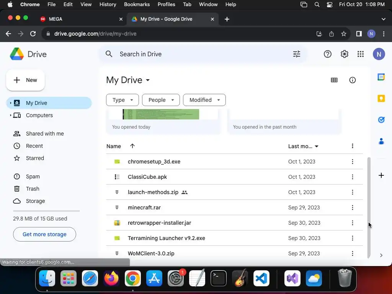The height and width of the screenshot is (294, 392).
Task: Reverse sort direction arrow next to Name
Action: tap(132, 146)
